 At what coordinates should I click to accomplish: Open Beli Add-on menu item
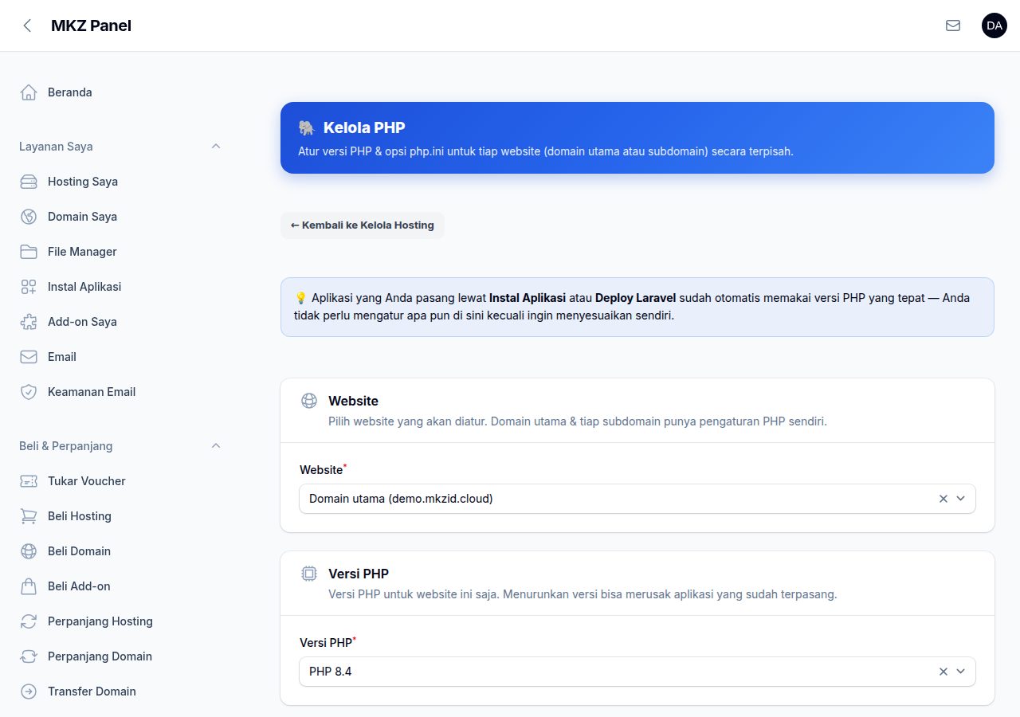pyautogui.click(x=121, y=586)
